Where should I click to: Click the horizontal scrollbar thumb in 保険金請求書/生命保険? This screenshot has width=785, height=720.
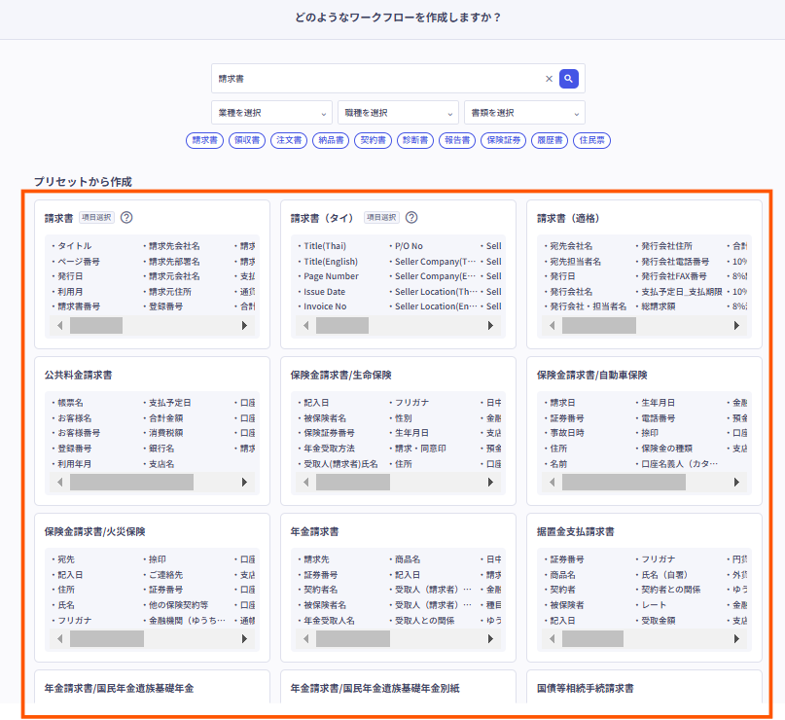pyautogui.click(x=377, y=482)
